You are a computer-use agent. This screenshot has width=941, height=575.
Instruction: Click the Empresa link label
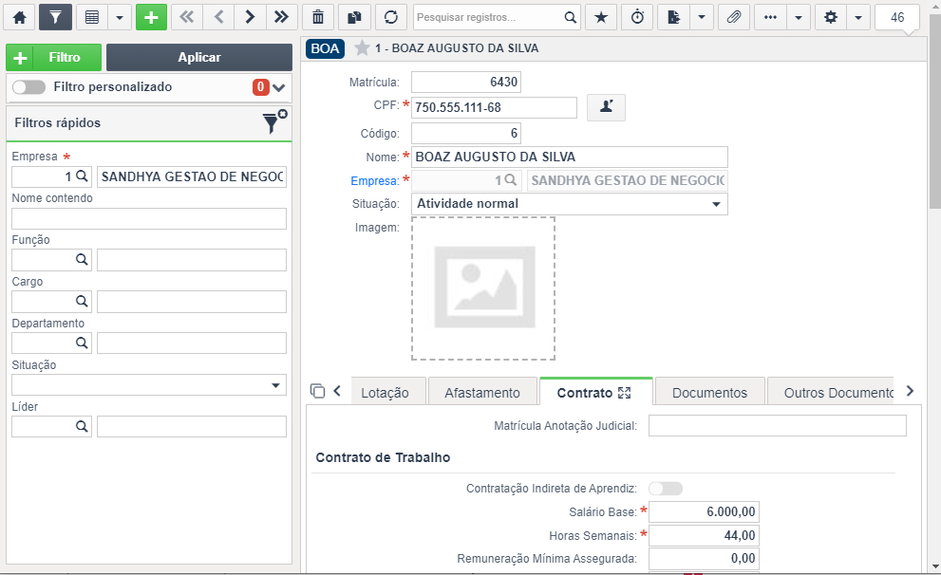[x=374, y=180]
